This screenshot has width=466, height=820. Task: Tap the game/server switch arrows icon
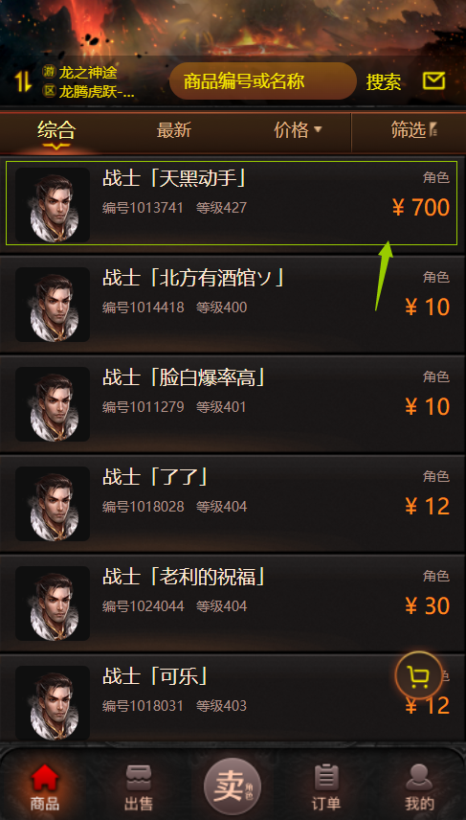[22, 81]
